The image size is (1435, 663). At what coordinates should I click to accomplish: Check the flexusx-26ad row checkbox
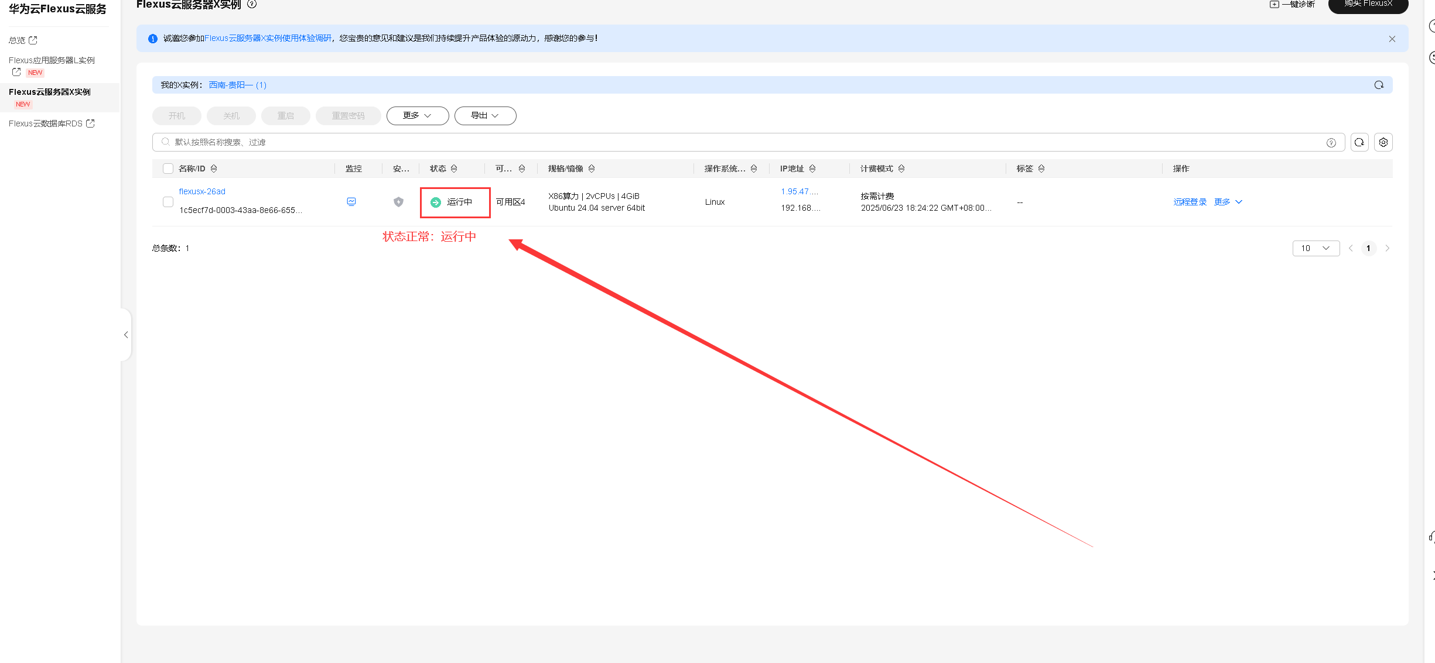[168, 202]
